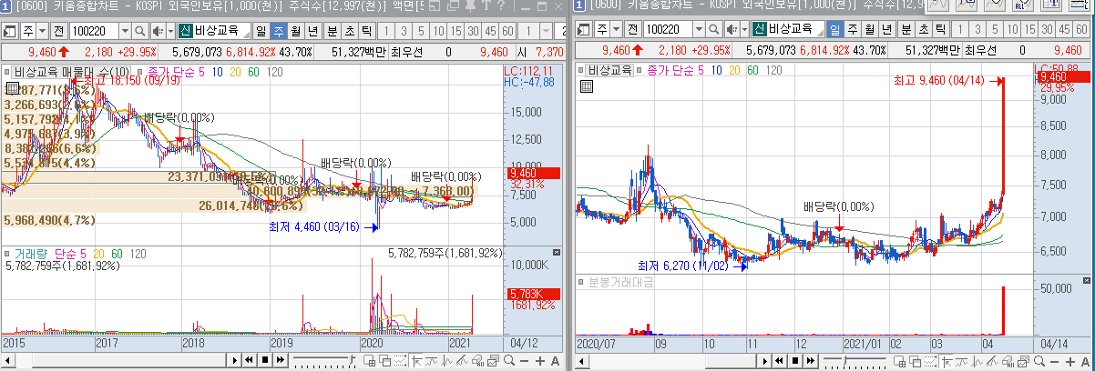Select 일 daily period in left window
This screenshot has height=371, width=1095.
click(261, 31)
